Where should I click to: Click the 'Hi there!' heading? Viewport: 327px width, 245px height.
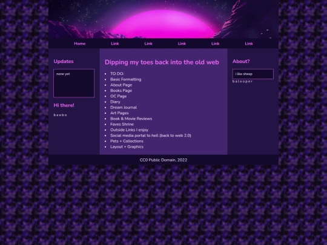pyautogui.click(x=64, y=105)
